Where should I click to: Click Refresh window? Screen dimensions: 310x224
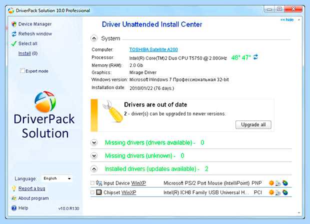[x=35, y=34]
